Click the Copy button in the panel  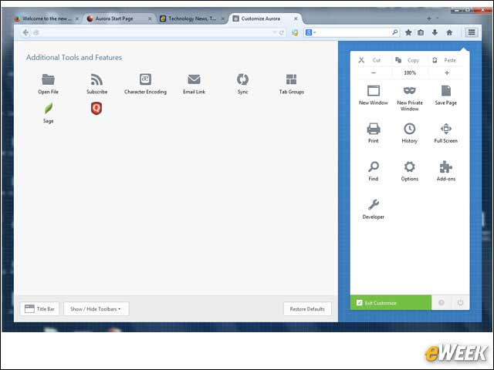pyautogui.click(x=407, y=60)
